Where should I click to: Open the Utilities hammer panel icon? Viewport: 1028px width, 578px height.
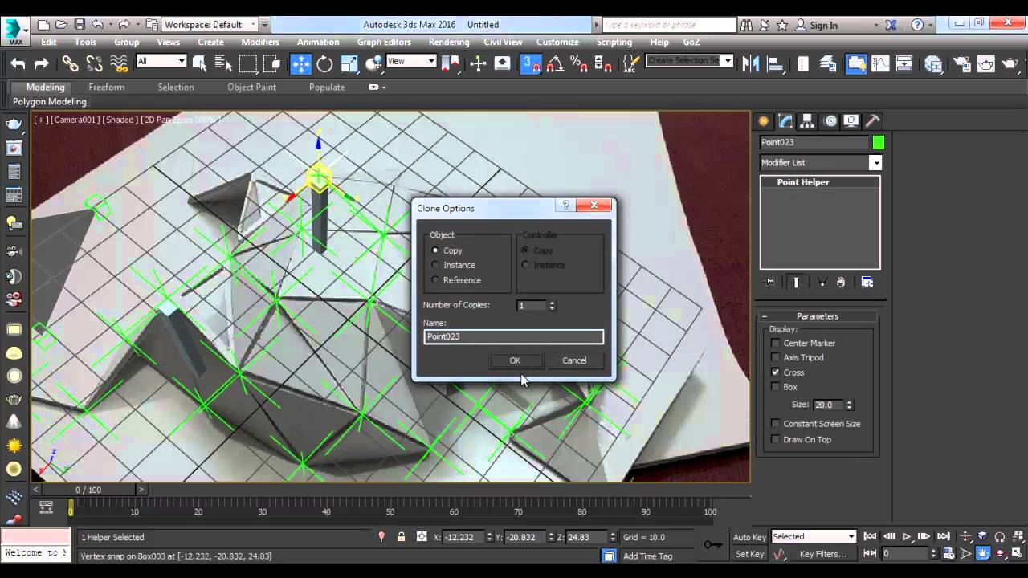(873, 121)
